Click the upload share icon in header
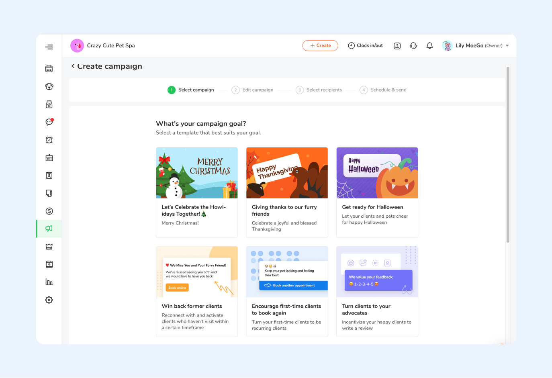Screen dimensions: 552x378 [x=397, y=46]
